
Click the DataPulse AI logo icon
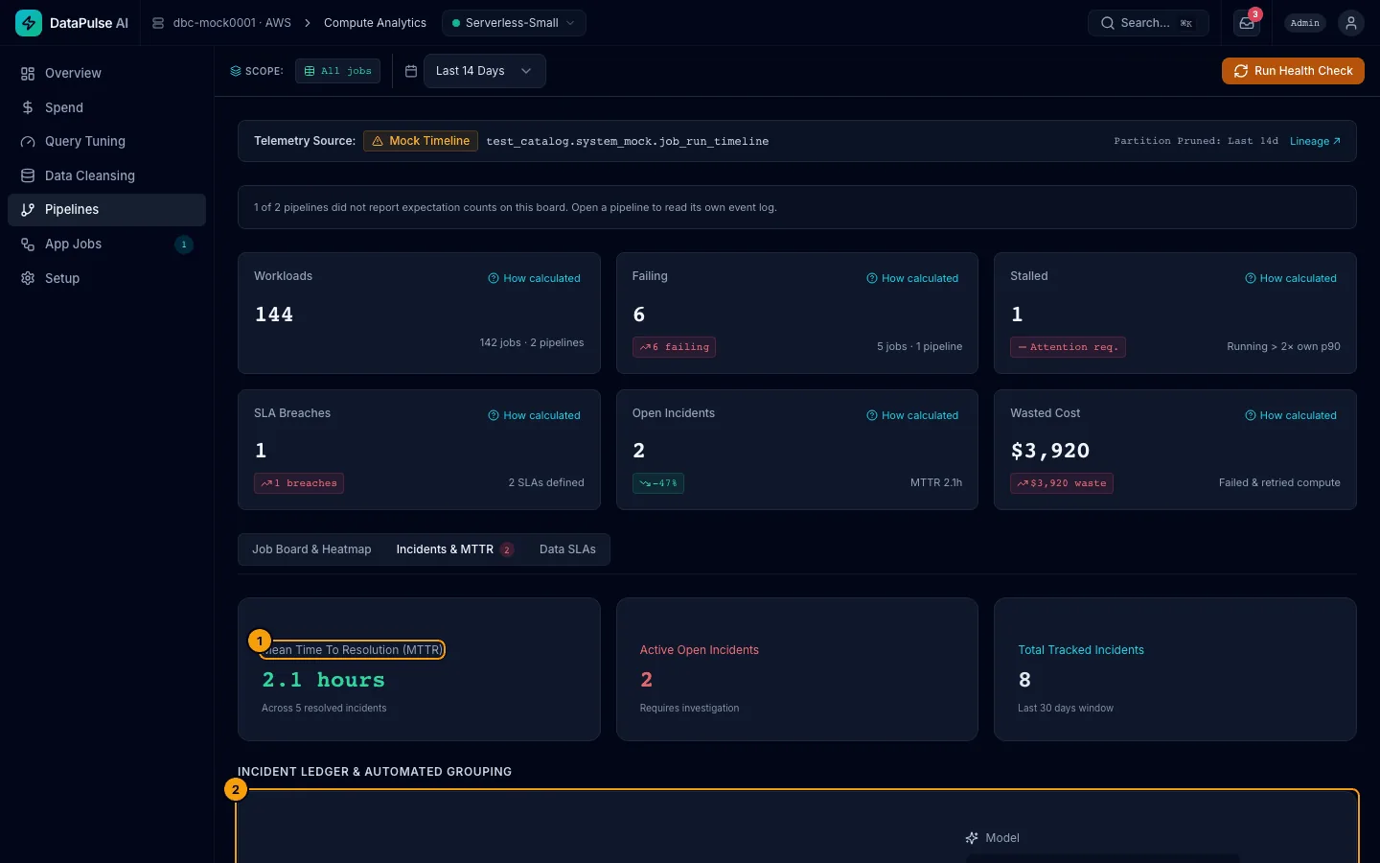pos(29,23)
